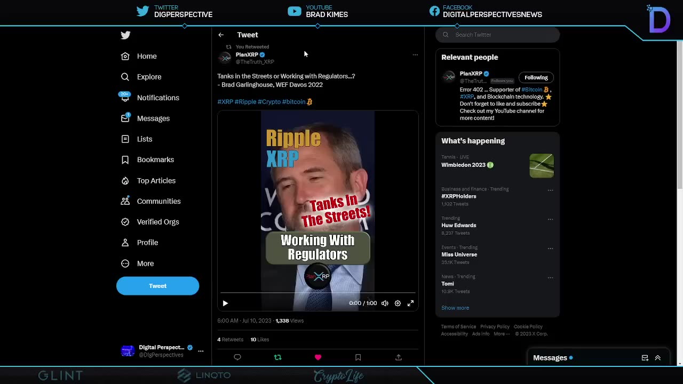Toggle the Following button for PlanXRP
The width and height of the screenshot is (683, 384).
tap(536, 77)
